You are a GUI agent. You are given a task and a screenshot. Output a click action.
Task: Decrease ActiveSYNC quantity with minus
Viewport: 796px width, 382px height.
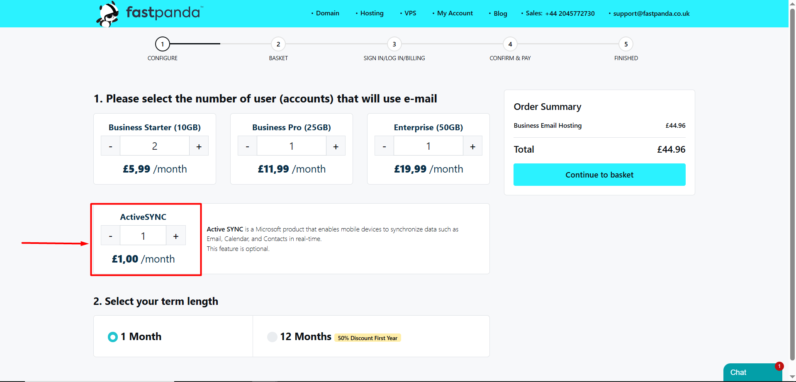coord(111,236)
